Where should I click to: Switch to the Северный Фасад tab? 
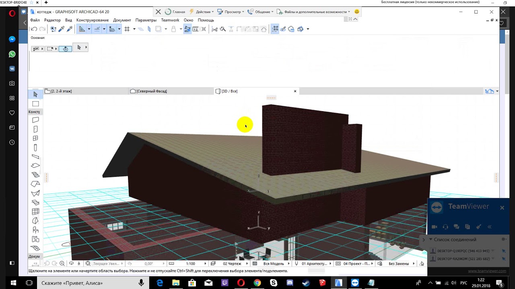click(x=151, y=91)
